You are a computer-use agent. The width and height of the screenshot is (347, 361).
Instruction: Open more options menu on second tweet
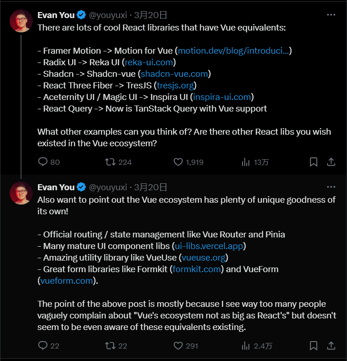click(331, 187)
